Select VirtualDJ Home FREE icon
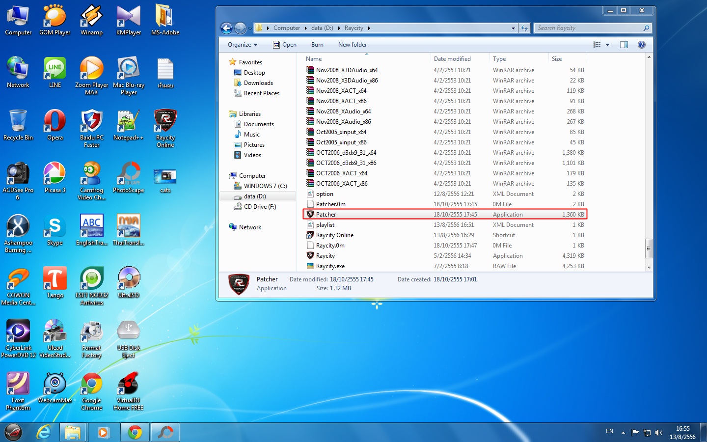Image resolution: width=707 pixels, height=442 pixels. (x=128, y=391)
